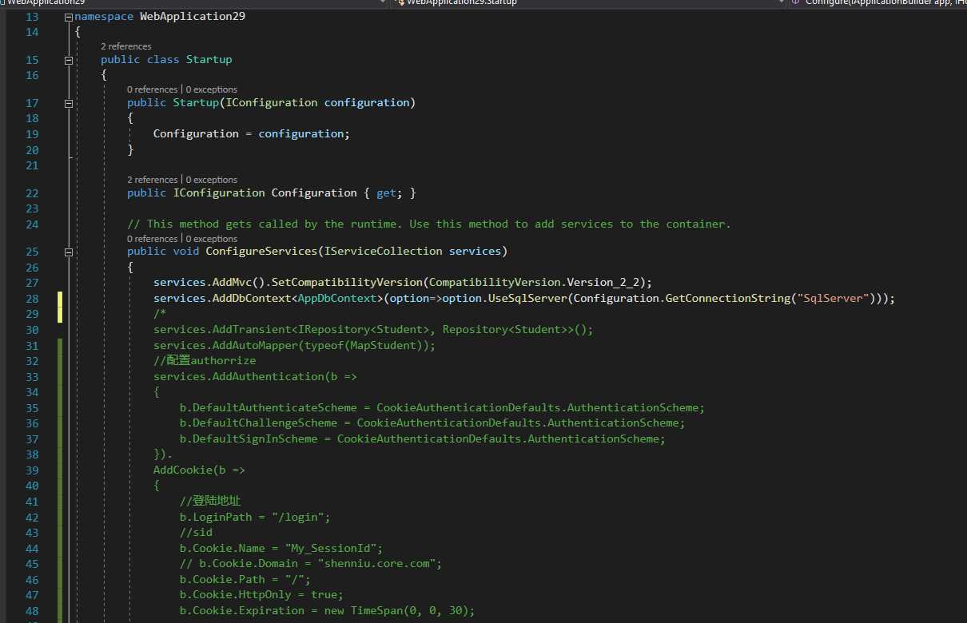Click 'b.Cookie.Path = "/";' line
This screenshot has width=967, height=623.
coord(245,580)
